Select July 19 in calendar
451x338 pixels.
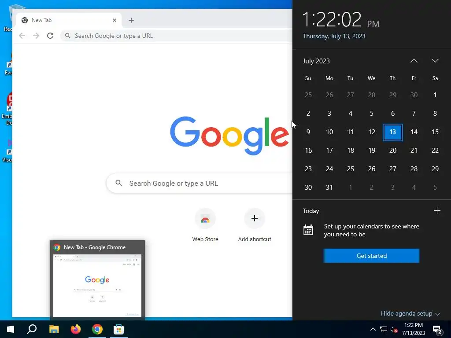(x=372, y=151)
